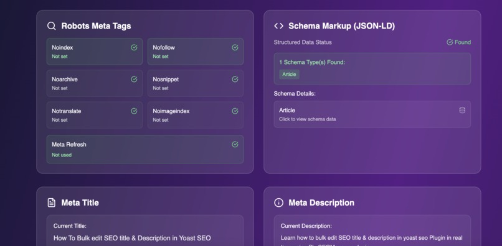Click the Noarchive label

(65, 80)
